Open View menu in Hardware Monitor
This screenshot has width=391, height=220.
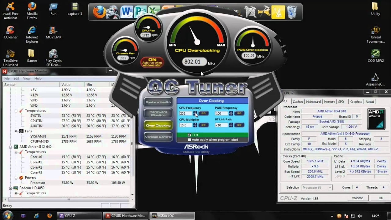coord(27,79)
